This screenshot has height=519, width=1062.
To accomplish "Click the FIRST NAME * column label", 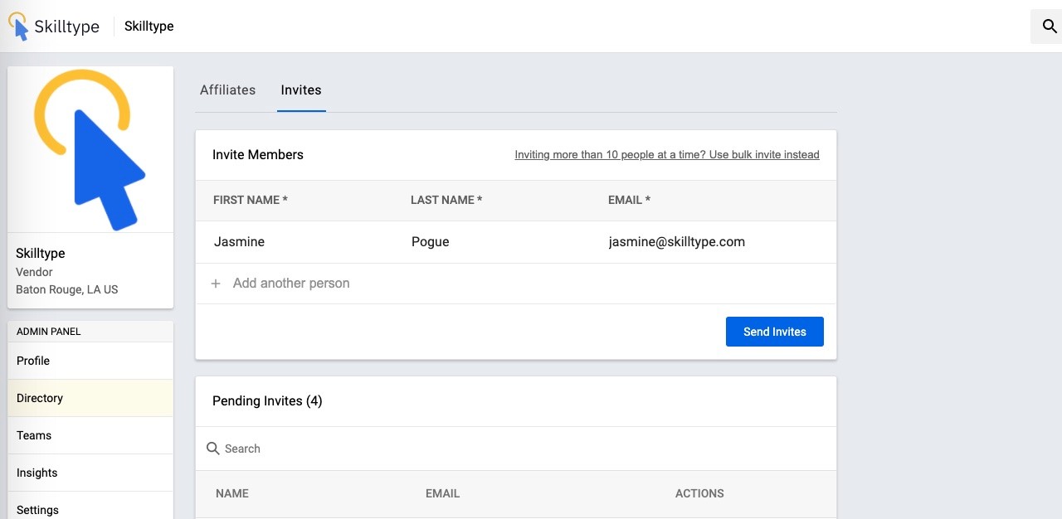I will tap(251, 201).
